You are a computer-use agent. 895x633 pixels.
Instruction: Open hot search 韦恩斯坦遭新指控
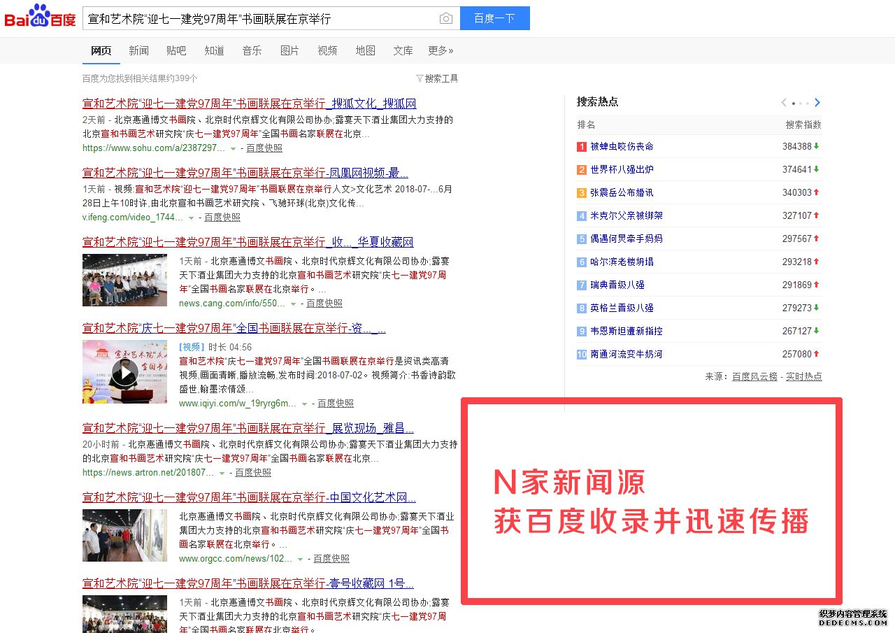pos(626,331)
